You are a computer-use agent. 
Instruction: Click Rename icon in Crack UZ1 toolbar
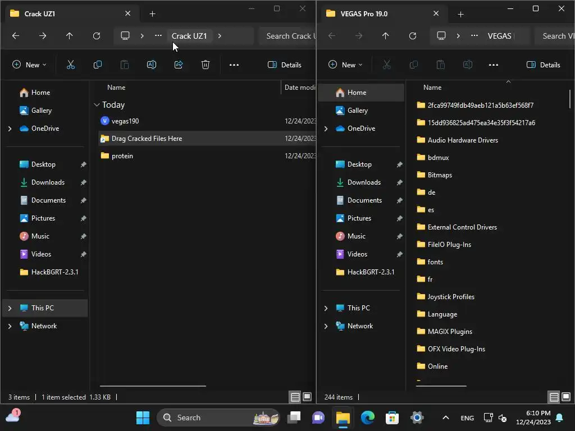[152, 65]
